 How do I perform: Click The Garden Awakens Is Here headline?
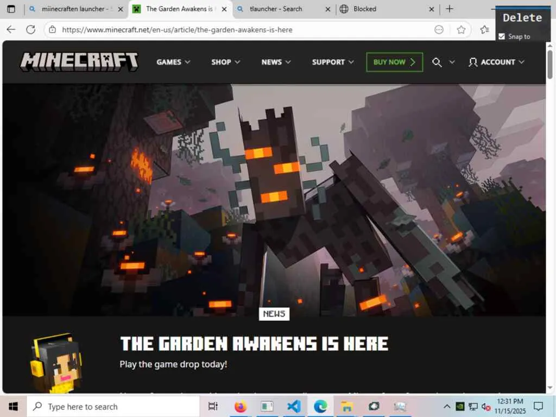[254, 344]
